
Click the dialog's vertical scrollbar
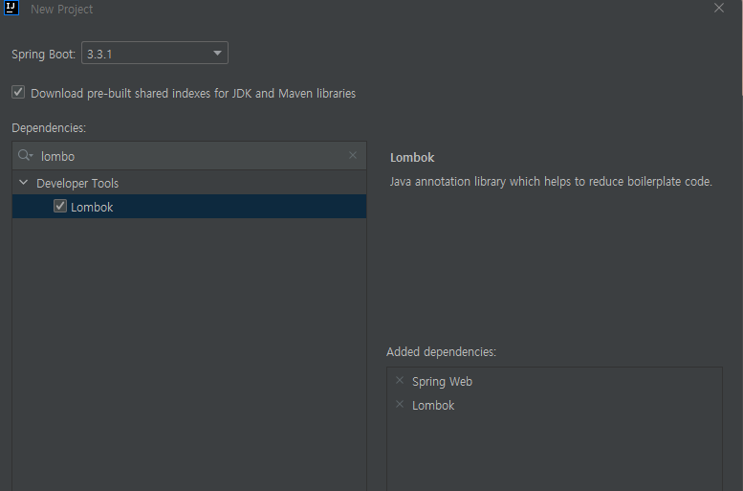(741, 48)
